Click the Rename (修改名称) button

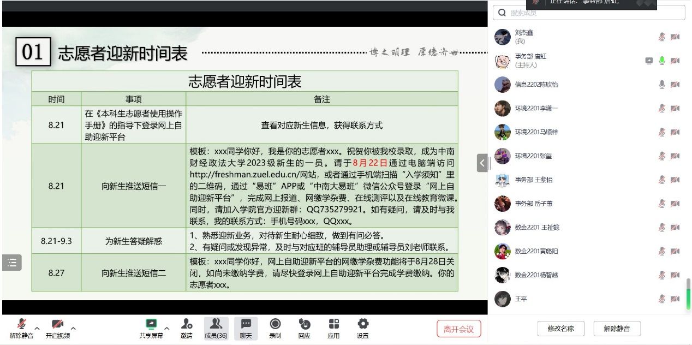click(x=560, y=329)
